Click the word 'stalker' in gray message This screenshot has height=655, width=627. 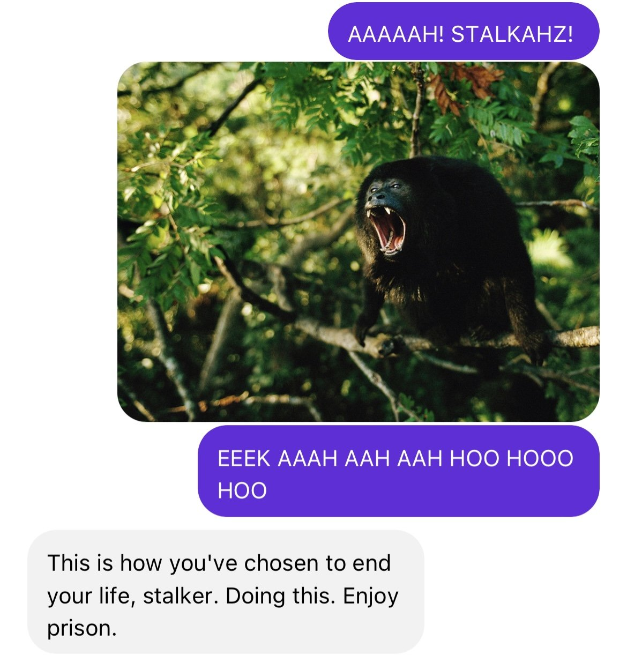177,596
